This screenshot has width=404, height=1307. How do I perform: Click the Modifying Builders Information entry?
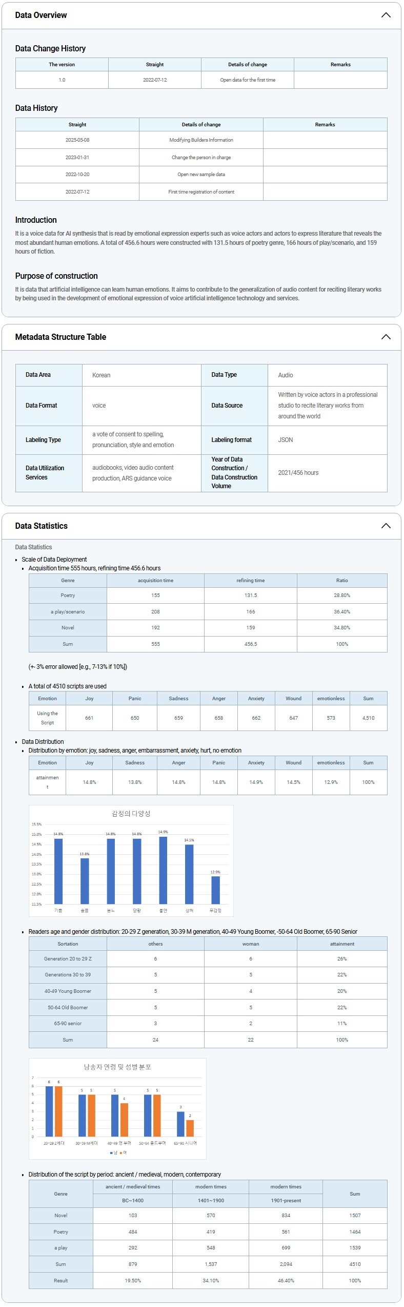click(201, 140)
